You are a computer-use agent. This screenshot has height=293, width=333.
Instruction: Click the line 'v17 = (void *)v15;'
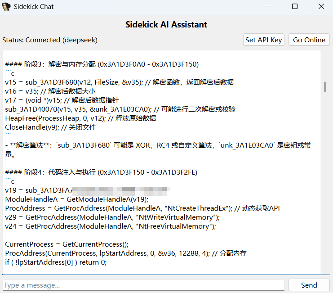(62, 100)
